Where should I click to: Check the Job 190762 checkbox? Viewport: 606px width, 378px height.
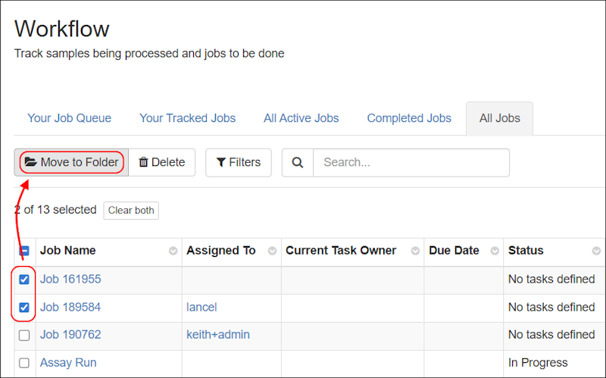[24, 335]
